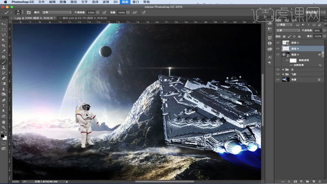Click the foreground color swatch
The width and height of the screenshot is (327, 184).
point(2,136)
